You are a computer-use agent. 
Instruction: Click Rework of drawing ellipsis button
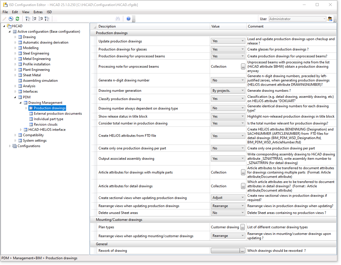pyautogui.click(x=242, y=251)
